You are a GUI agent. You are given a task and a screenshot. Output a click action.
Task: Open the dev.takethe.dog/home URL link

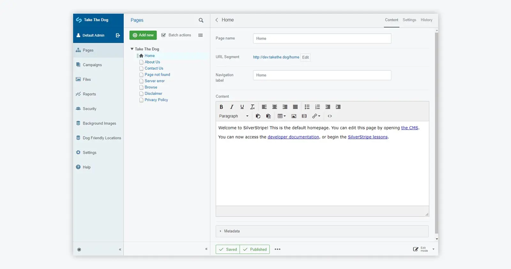click(x=276, y=57)
